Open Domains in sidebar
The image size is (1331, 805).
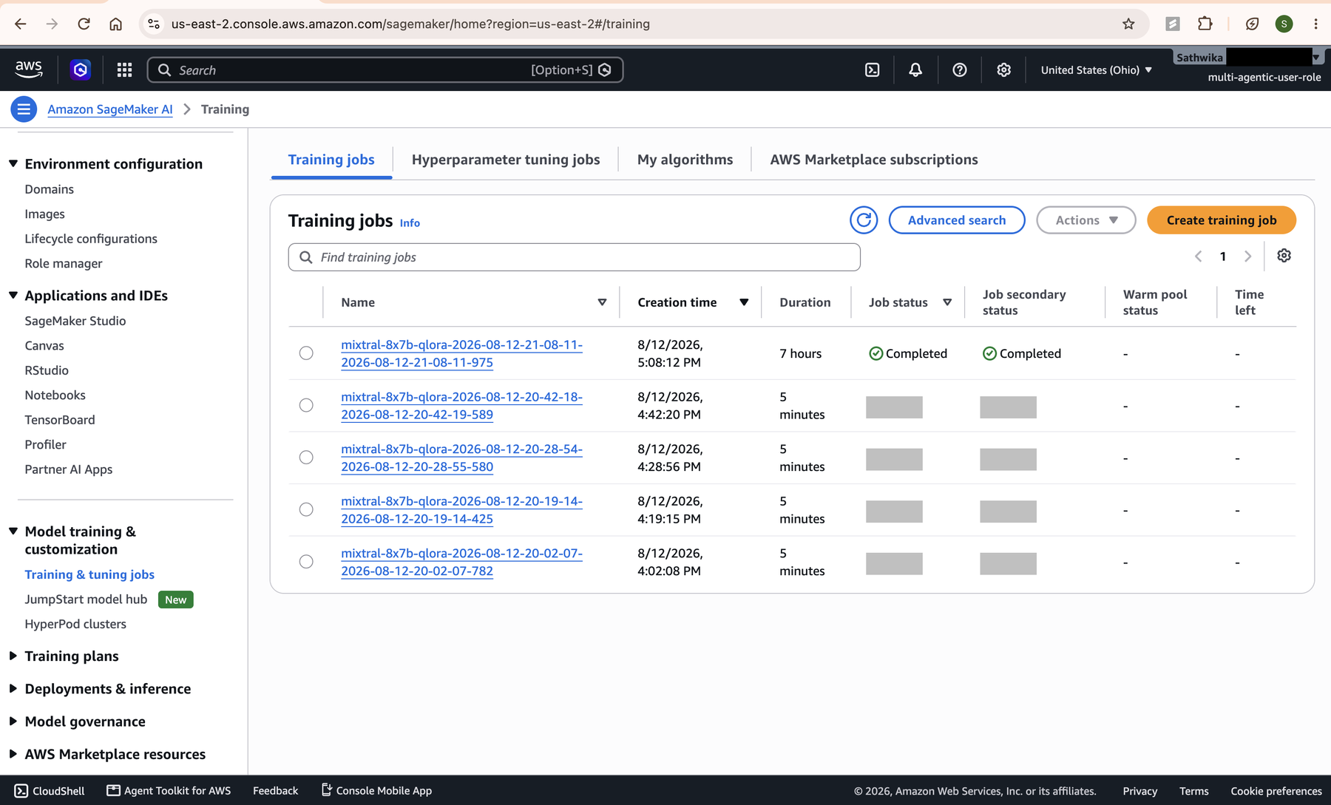tap(50, 189)
